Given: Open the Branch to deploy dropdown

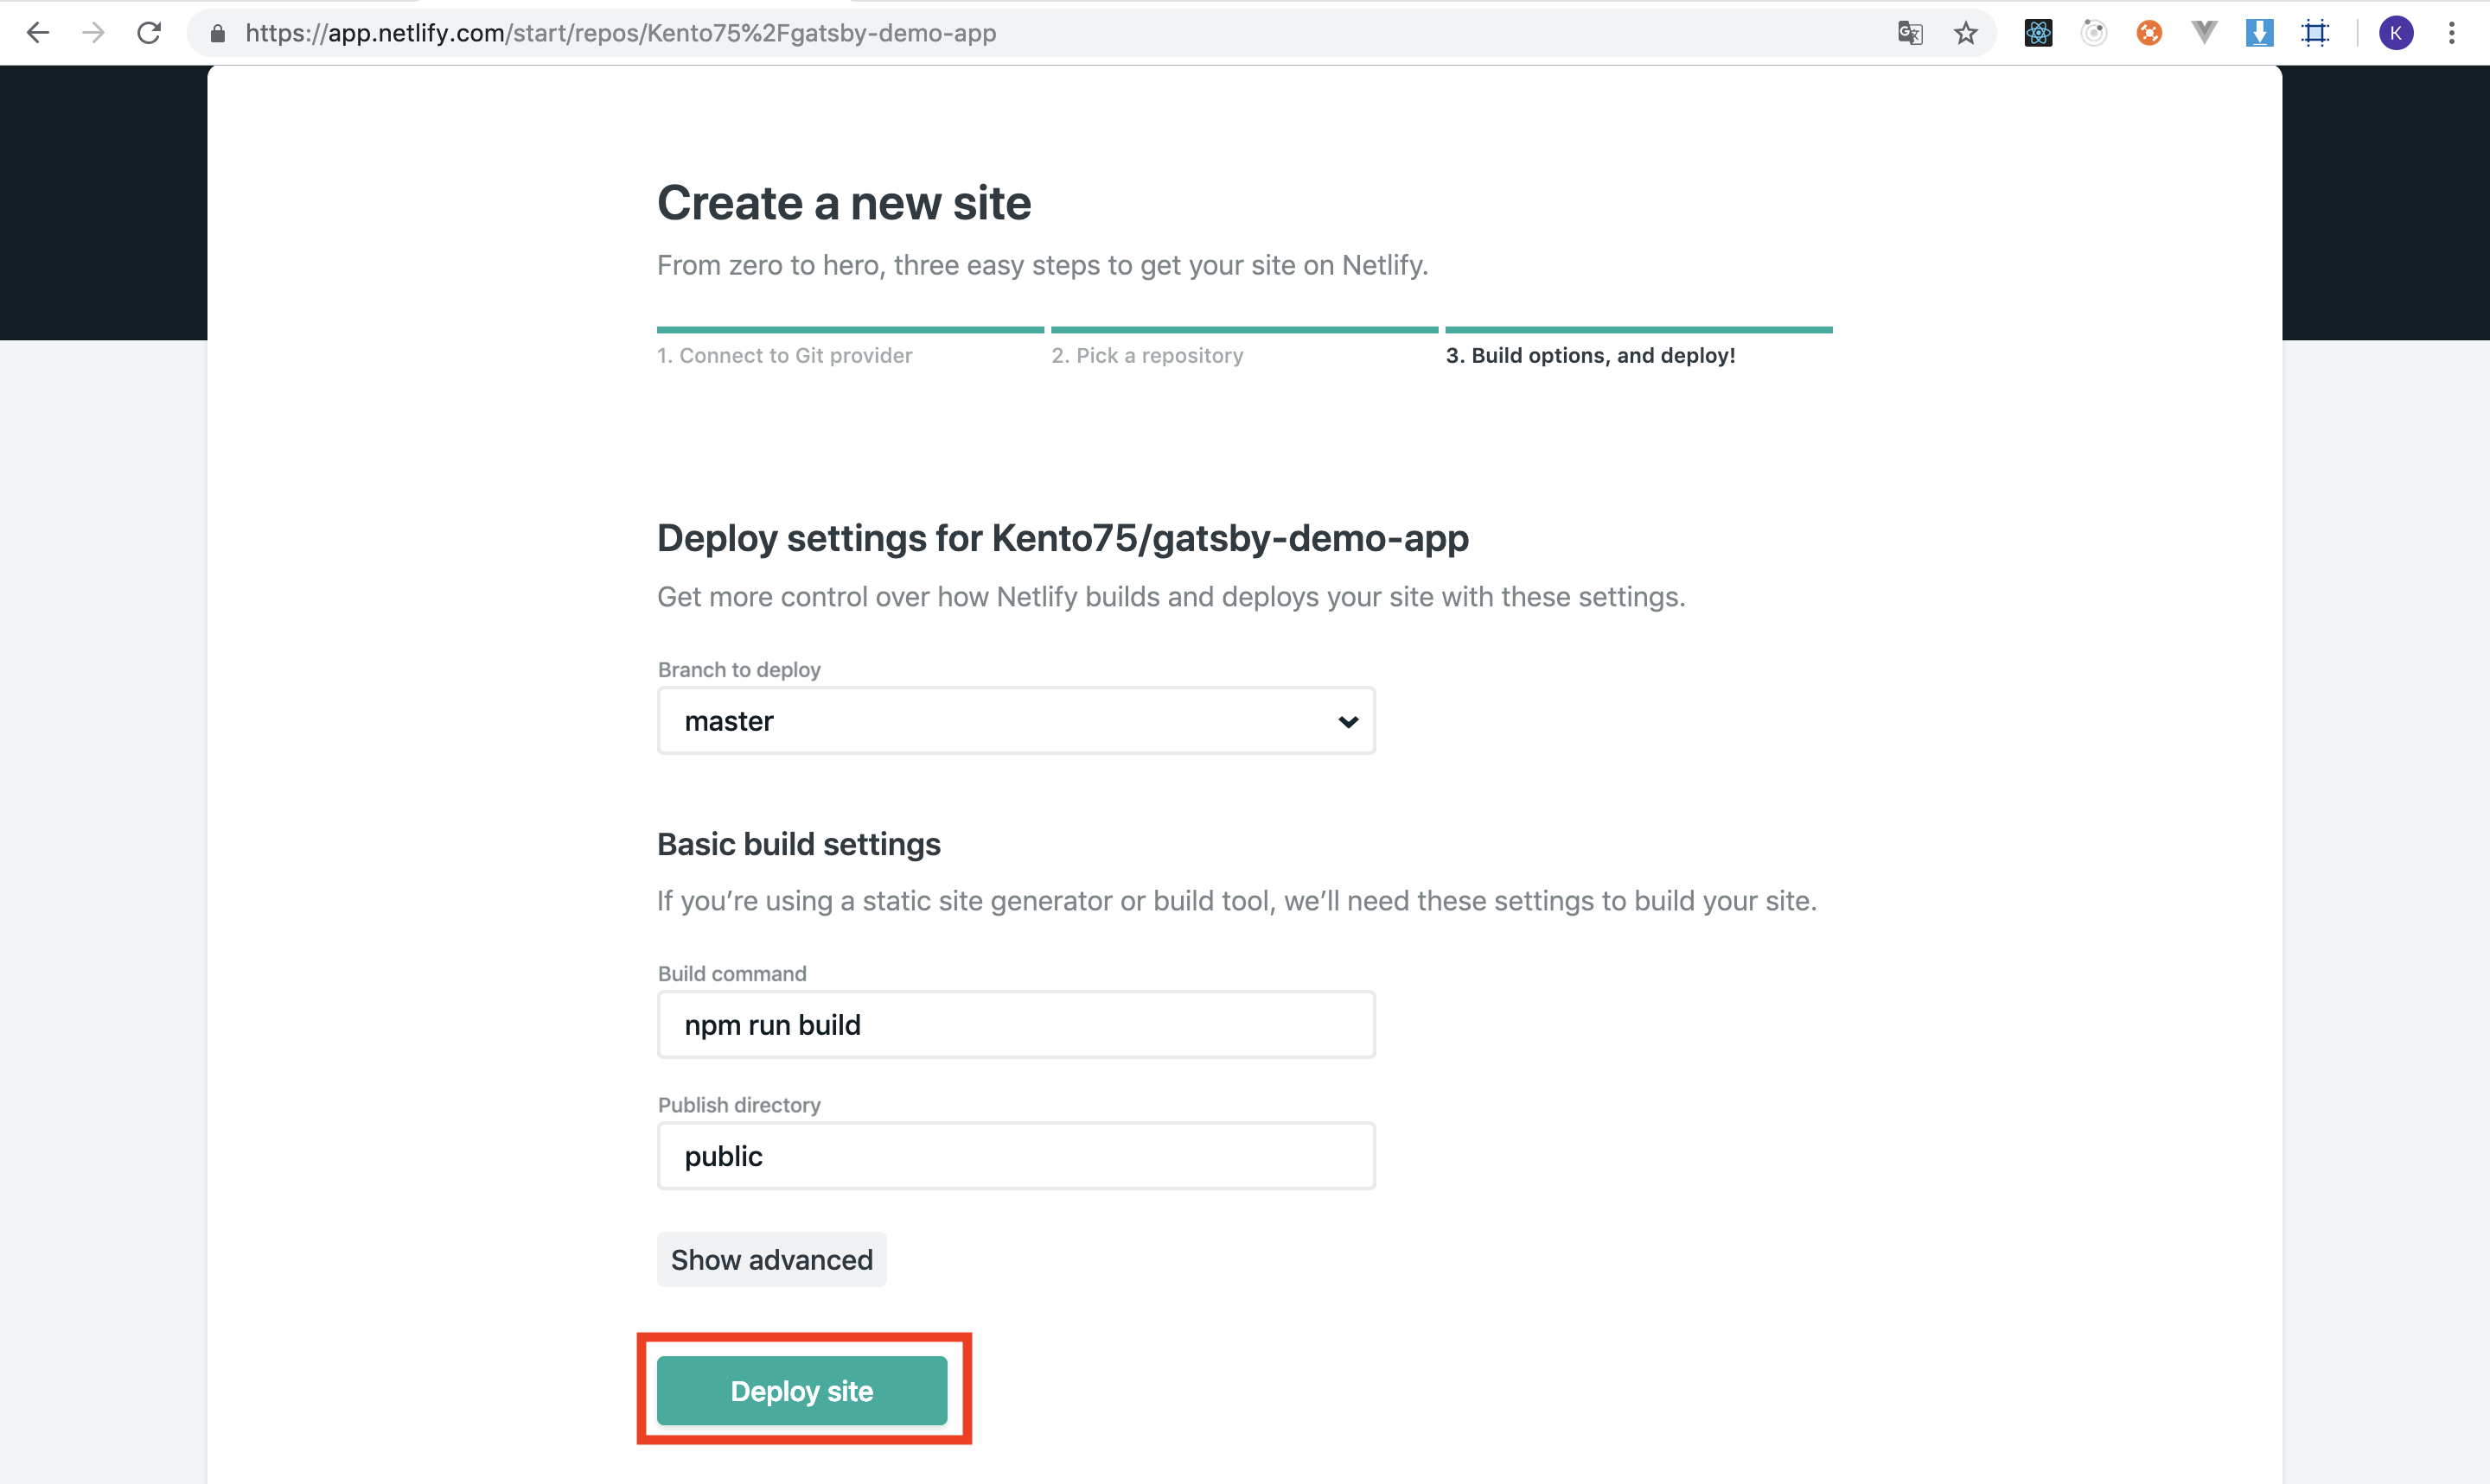Looking at the screenshot, I should (1016, 721).
